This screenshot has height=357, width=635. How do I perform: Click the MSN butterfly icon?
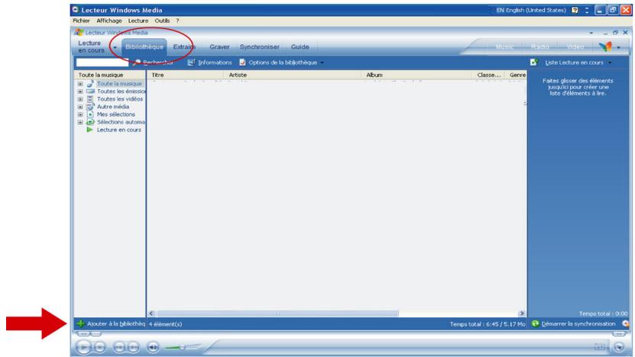tap(605, 47)
